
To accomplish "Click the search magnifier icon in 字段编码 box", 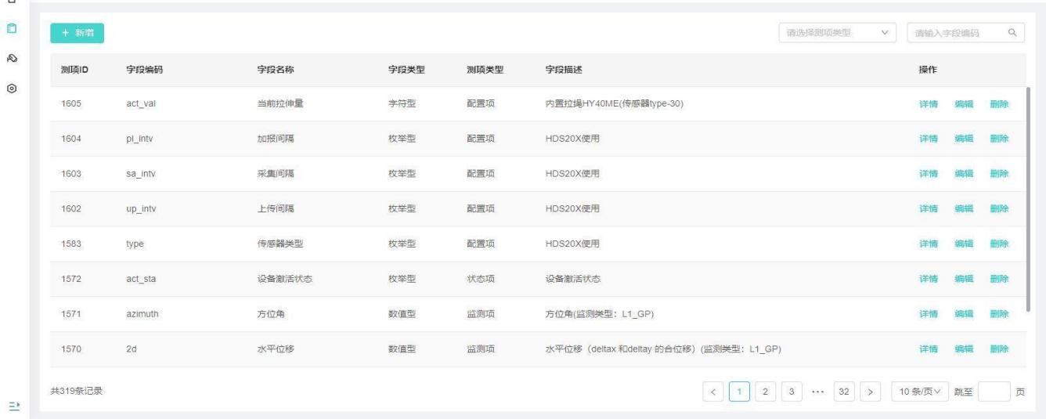I will 1012,33.
